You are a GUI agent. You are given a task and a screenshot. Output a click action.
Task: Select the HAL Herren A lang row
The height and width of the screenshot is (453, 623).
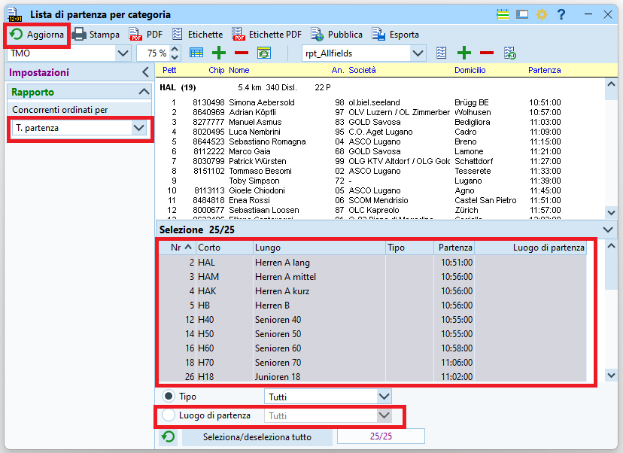click(x=372, y=263)
